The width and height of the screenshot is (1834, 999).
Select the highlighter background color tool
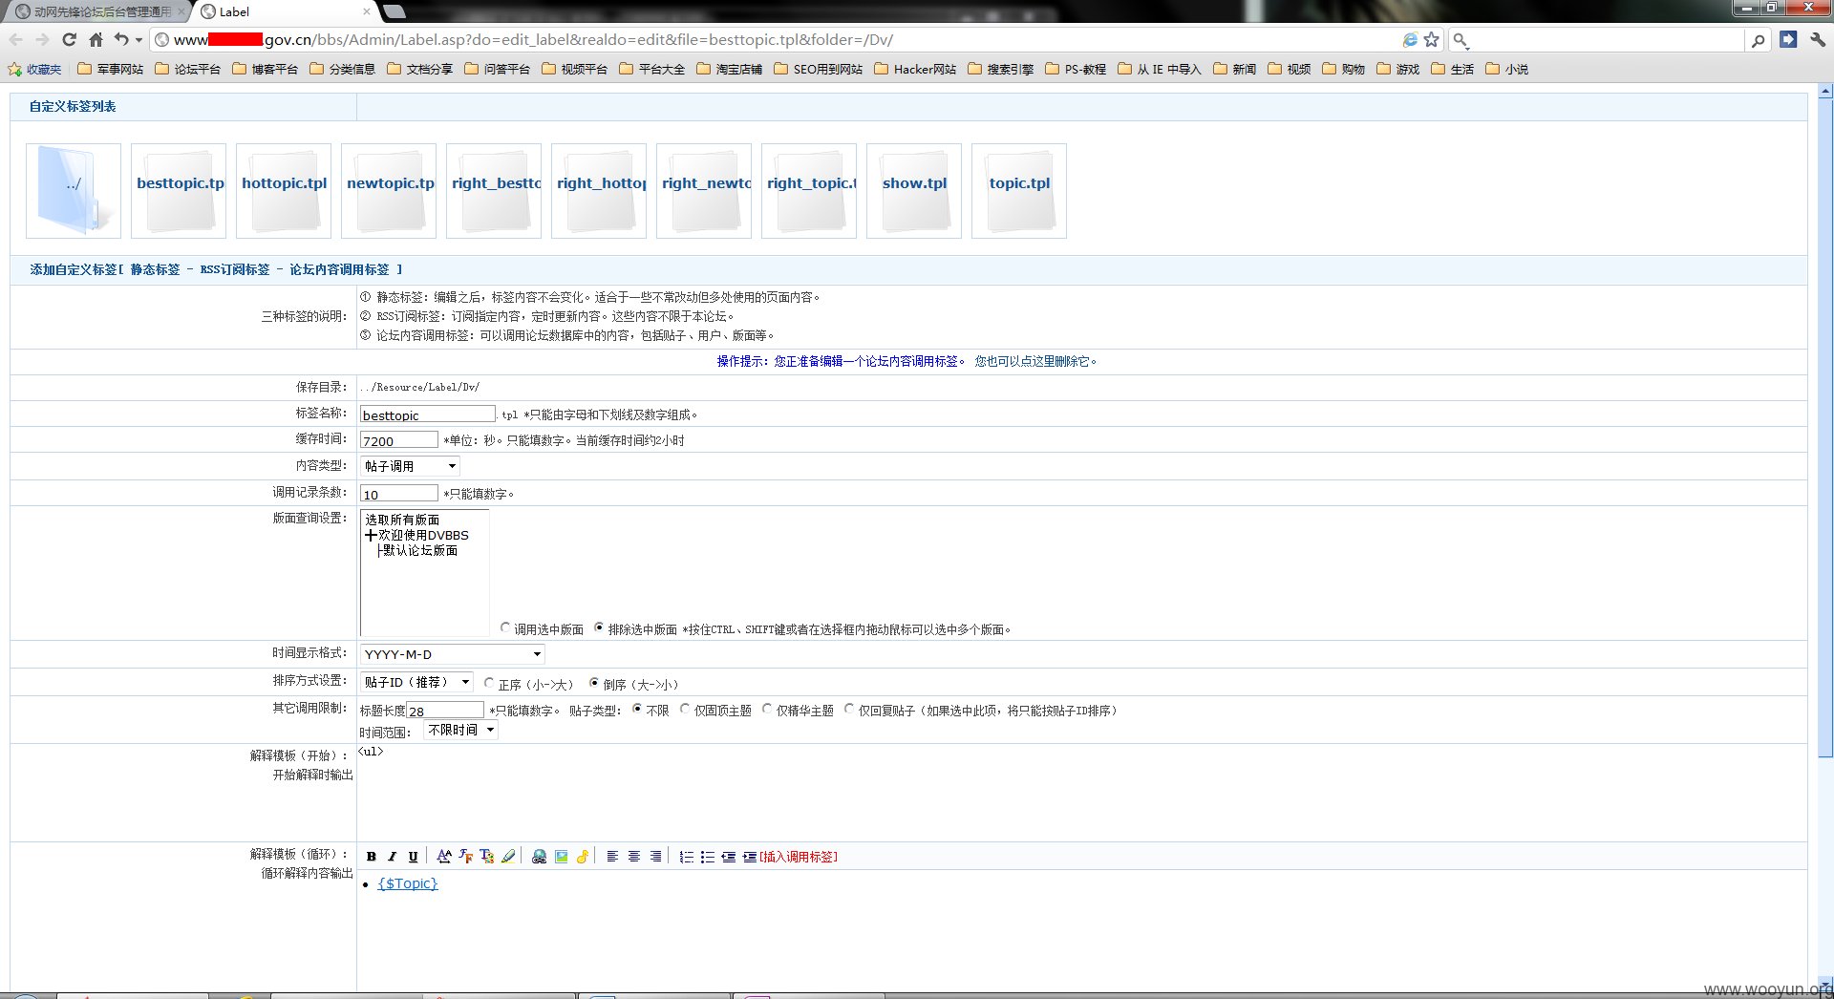508,857
